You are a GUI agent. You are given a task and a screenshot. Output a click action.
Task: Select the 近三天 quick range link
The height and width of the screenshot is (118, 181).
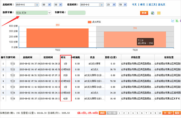click(152, 5)
